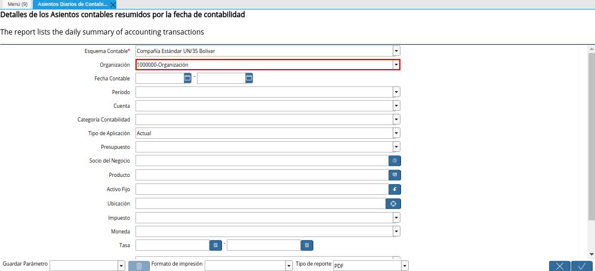Expand Tipo de Aplicación dropdown
Viewport: 595px width, 271px height.
(396, 133)
